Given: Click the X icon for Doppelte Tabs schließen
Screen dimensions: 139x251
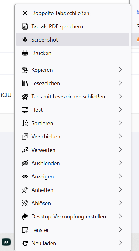Looking at the screenshot, I should (25, 13).
